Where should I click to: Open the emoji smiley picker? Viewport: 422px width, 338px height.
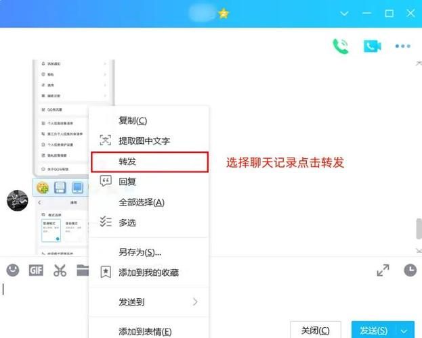pyautogui.click(x=13, y=270)
